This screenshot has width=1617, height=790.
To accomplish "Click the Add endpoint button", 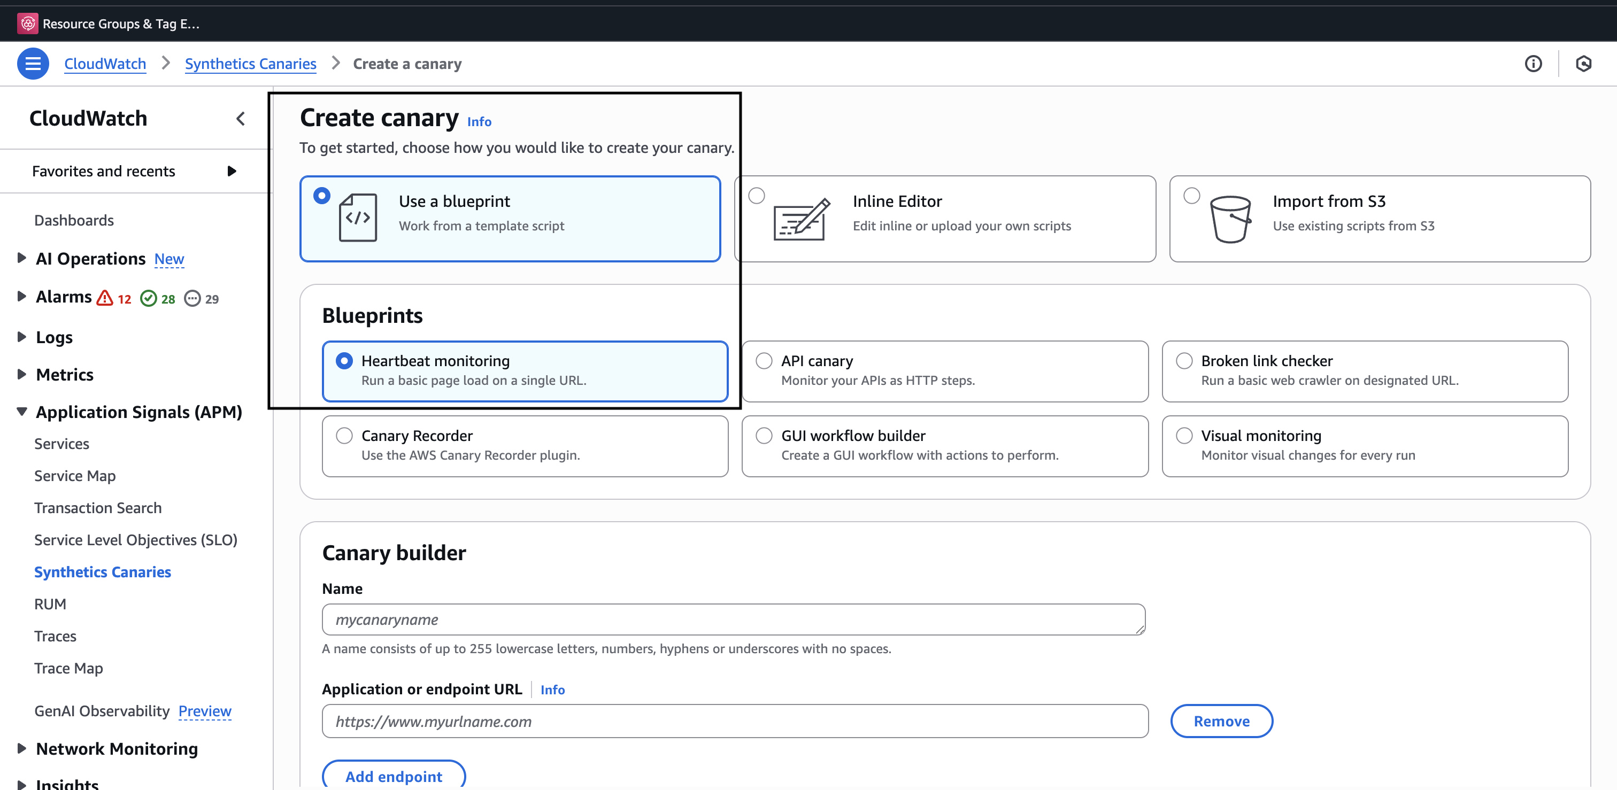I will (394, 776).
